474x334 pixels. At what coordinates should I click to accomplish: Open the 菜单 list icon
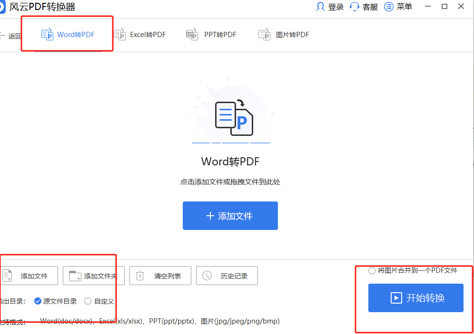(x=389, y=7)
